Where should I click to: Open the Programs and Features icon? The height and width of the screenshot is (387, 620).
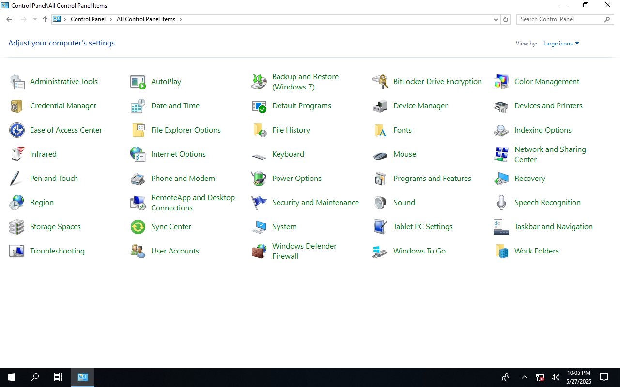[x=380, y=179]
